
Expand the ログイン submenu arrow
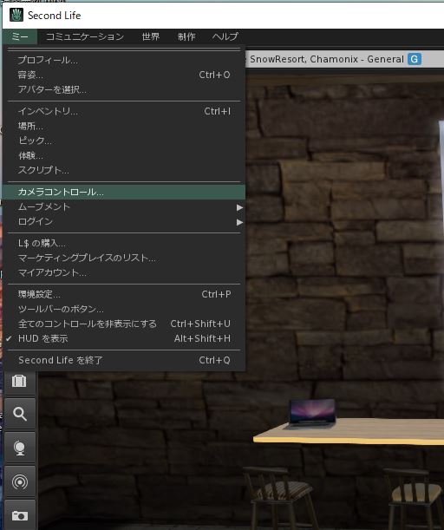[x=239, y=222]
